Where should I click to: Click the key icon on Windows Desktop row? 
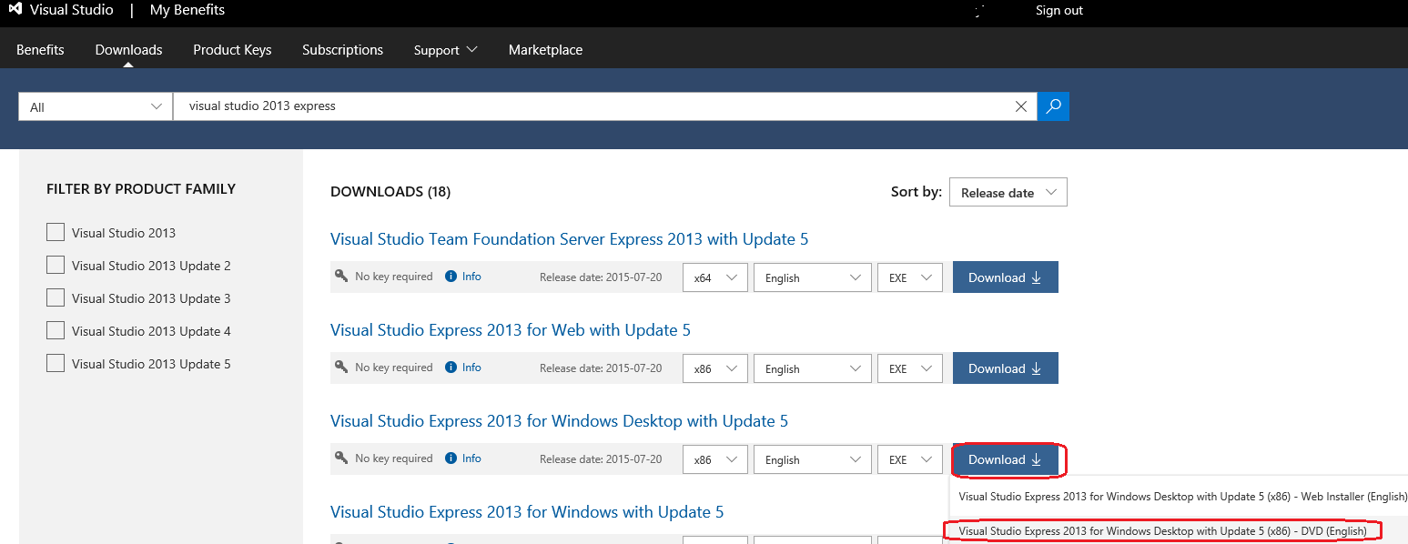[x=341, y=458]
